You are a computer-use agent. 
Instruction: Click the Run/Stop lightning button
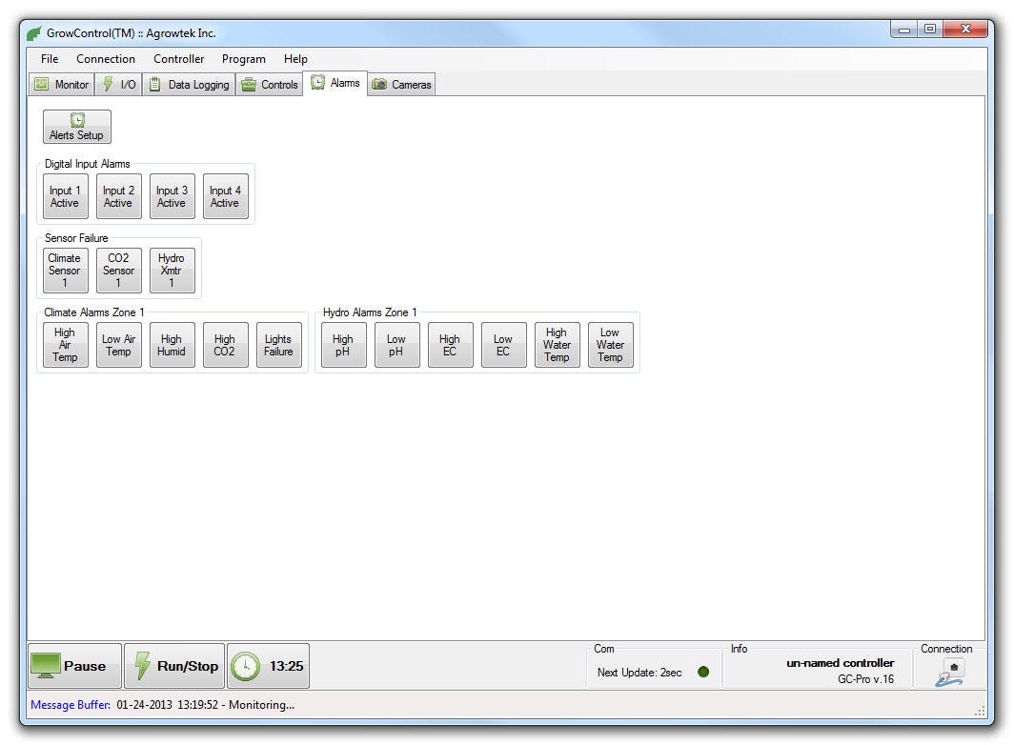pos(174,666)
